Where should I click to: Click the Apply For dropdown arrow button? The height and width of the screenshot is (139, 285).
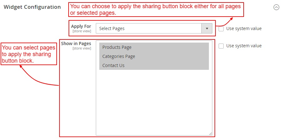207,28
